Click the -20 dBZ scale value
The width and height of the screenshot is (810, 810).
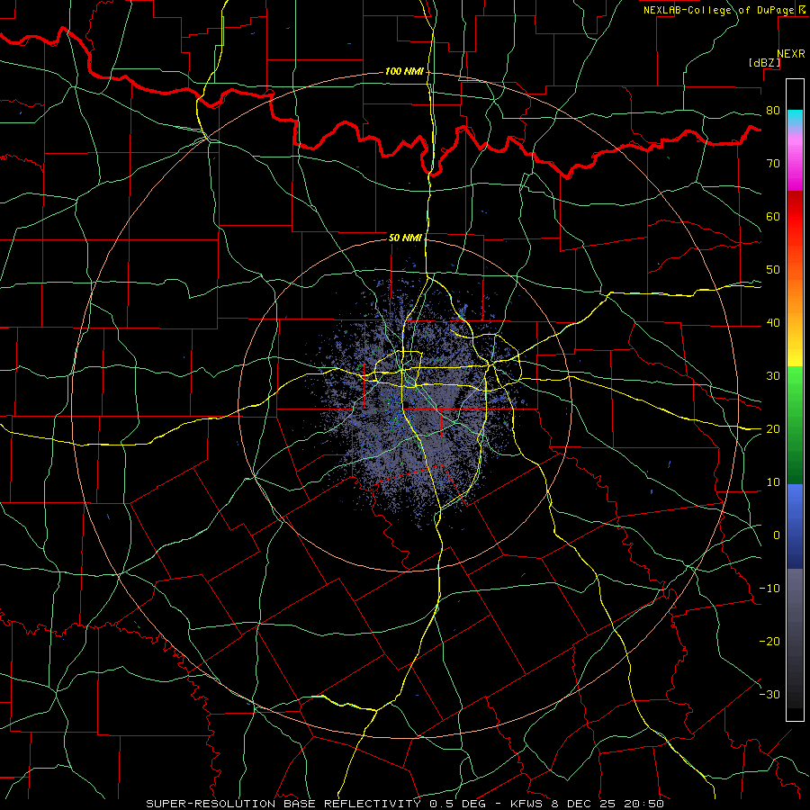pyautogui.click(x=769, y=642)
